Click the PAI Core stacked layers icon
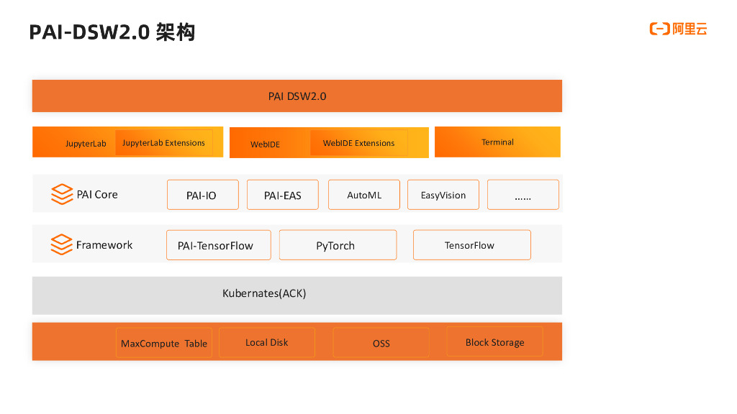 (62, 194)
